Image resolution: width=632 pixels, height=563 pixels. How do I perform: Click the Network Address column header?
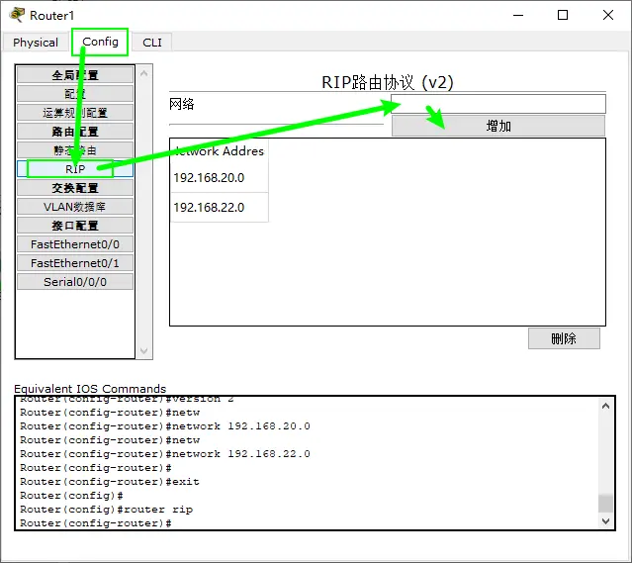click(220, 150)
